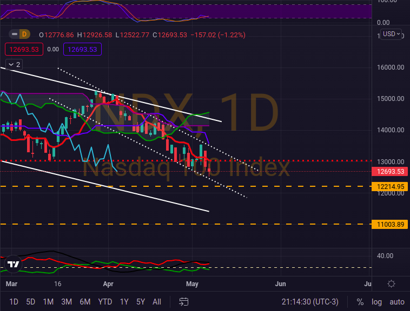Click the 11003.89 orange price label
410x311 pixels.
(390, 225)
